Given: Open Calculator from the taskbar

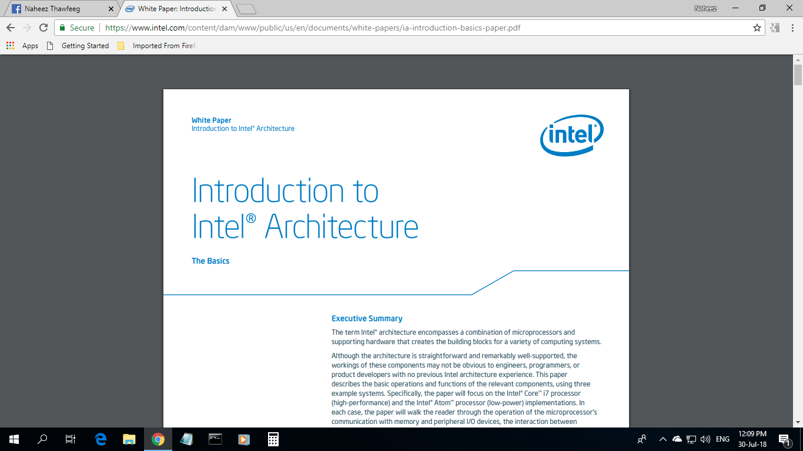Looking at the screenshot, I should [x=273, y=439].
